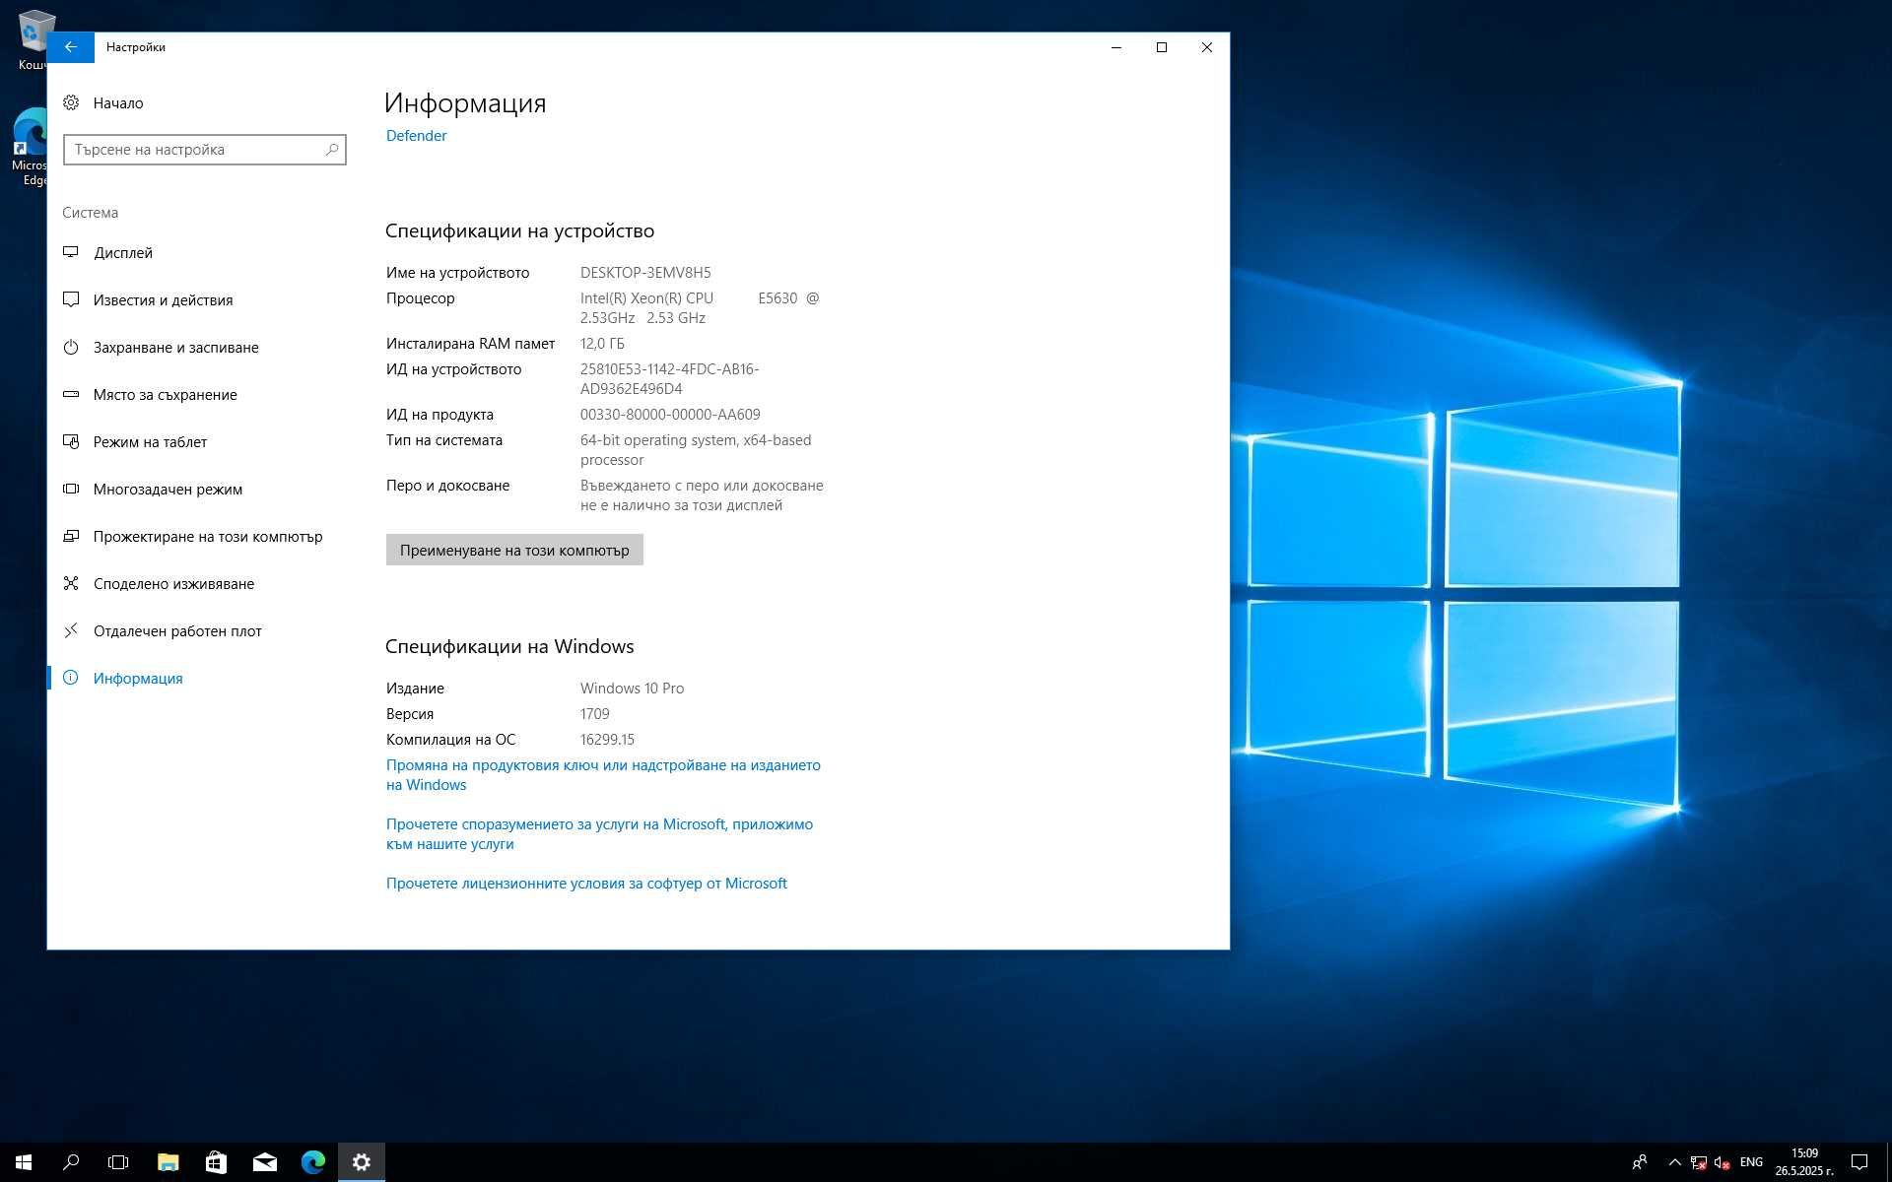1892x1182 pixels.
Task: Click the info icon beside Информация
Action: coord(71,678)
